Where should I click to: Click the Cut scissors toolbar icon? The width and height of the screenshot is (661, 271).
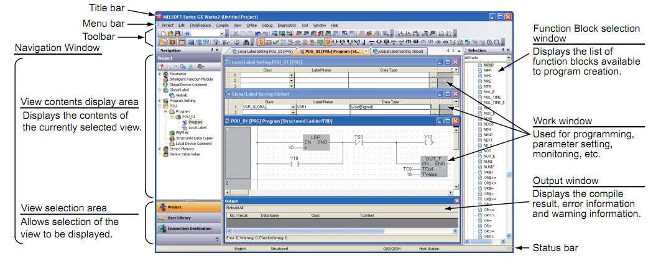click(236, 34)
